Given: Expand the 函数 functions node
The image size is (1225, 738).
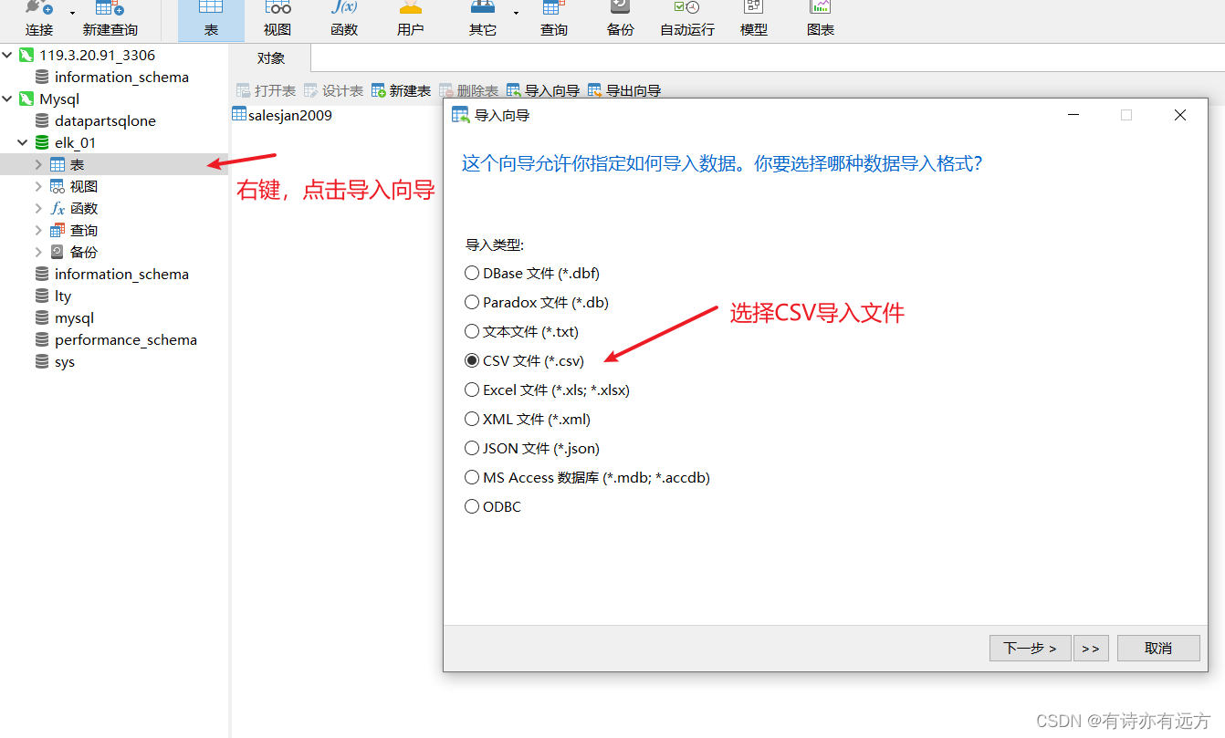Looking at the screenshot, I should (x=38, y=208).
